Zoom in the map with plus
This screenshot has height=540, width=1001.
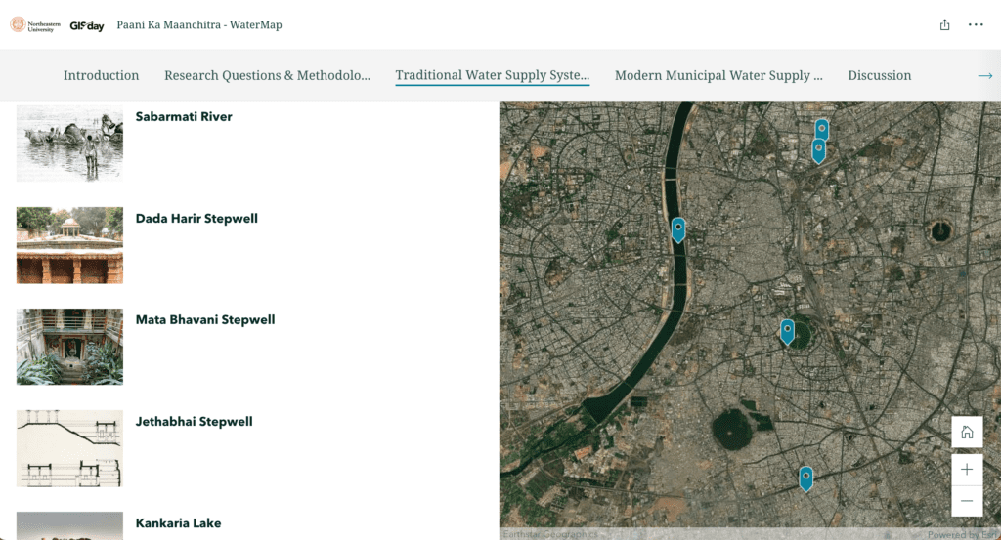click(x=967, y=470)
